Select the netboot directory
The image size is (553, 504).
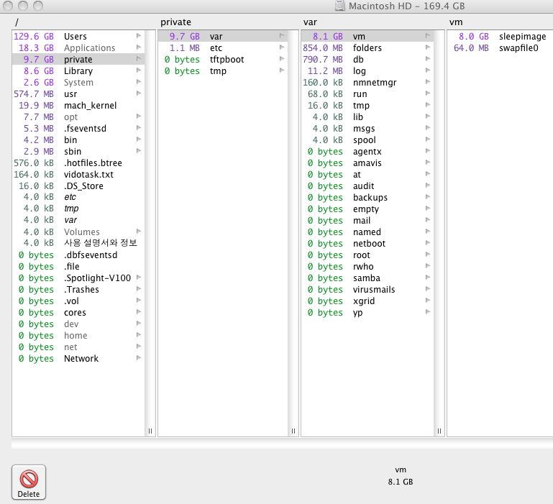point(367,243)
